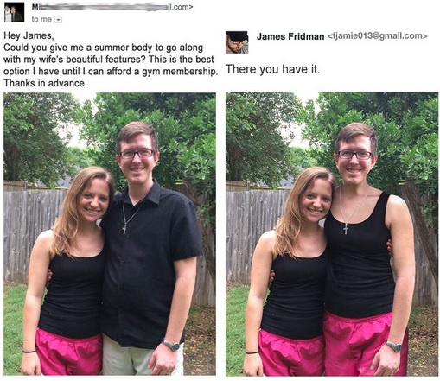Click the woman's pink shorts in original photo
The width and height of the screenshot is (440, 381).
pos(69,352)
